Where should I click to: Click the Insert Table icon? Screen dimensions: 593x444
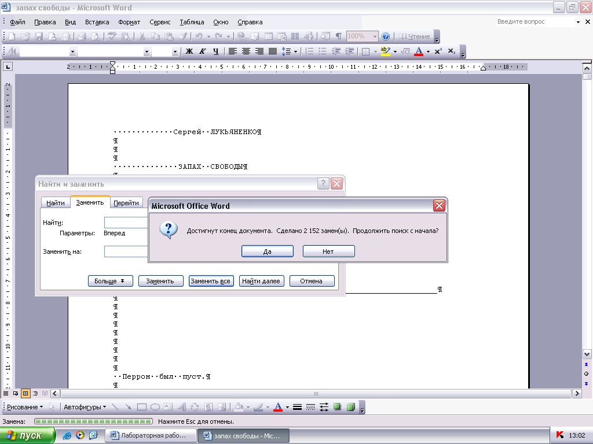click(x=269, y=36)
